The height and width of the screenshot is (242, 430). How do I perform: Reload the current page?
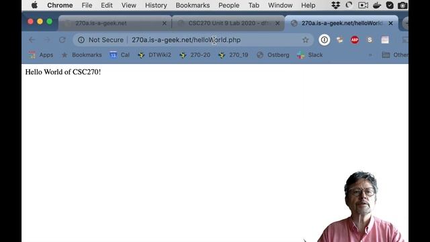point(62,40)
